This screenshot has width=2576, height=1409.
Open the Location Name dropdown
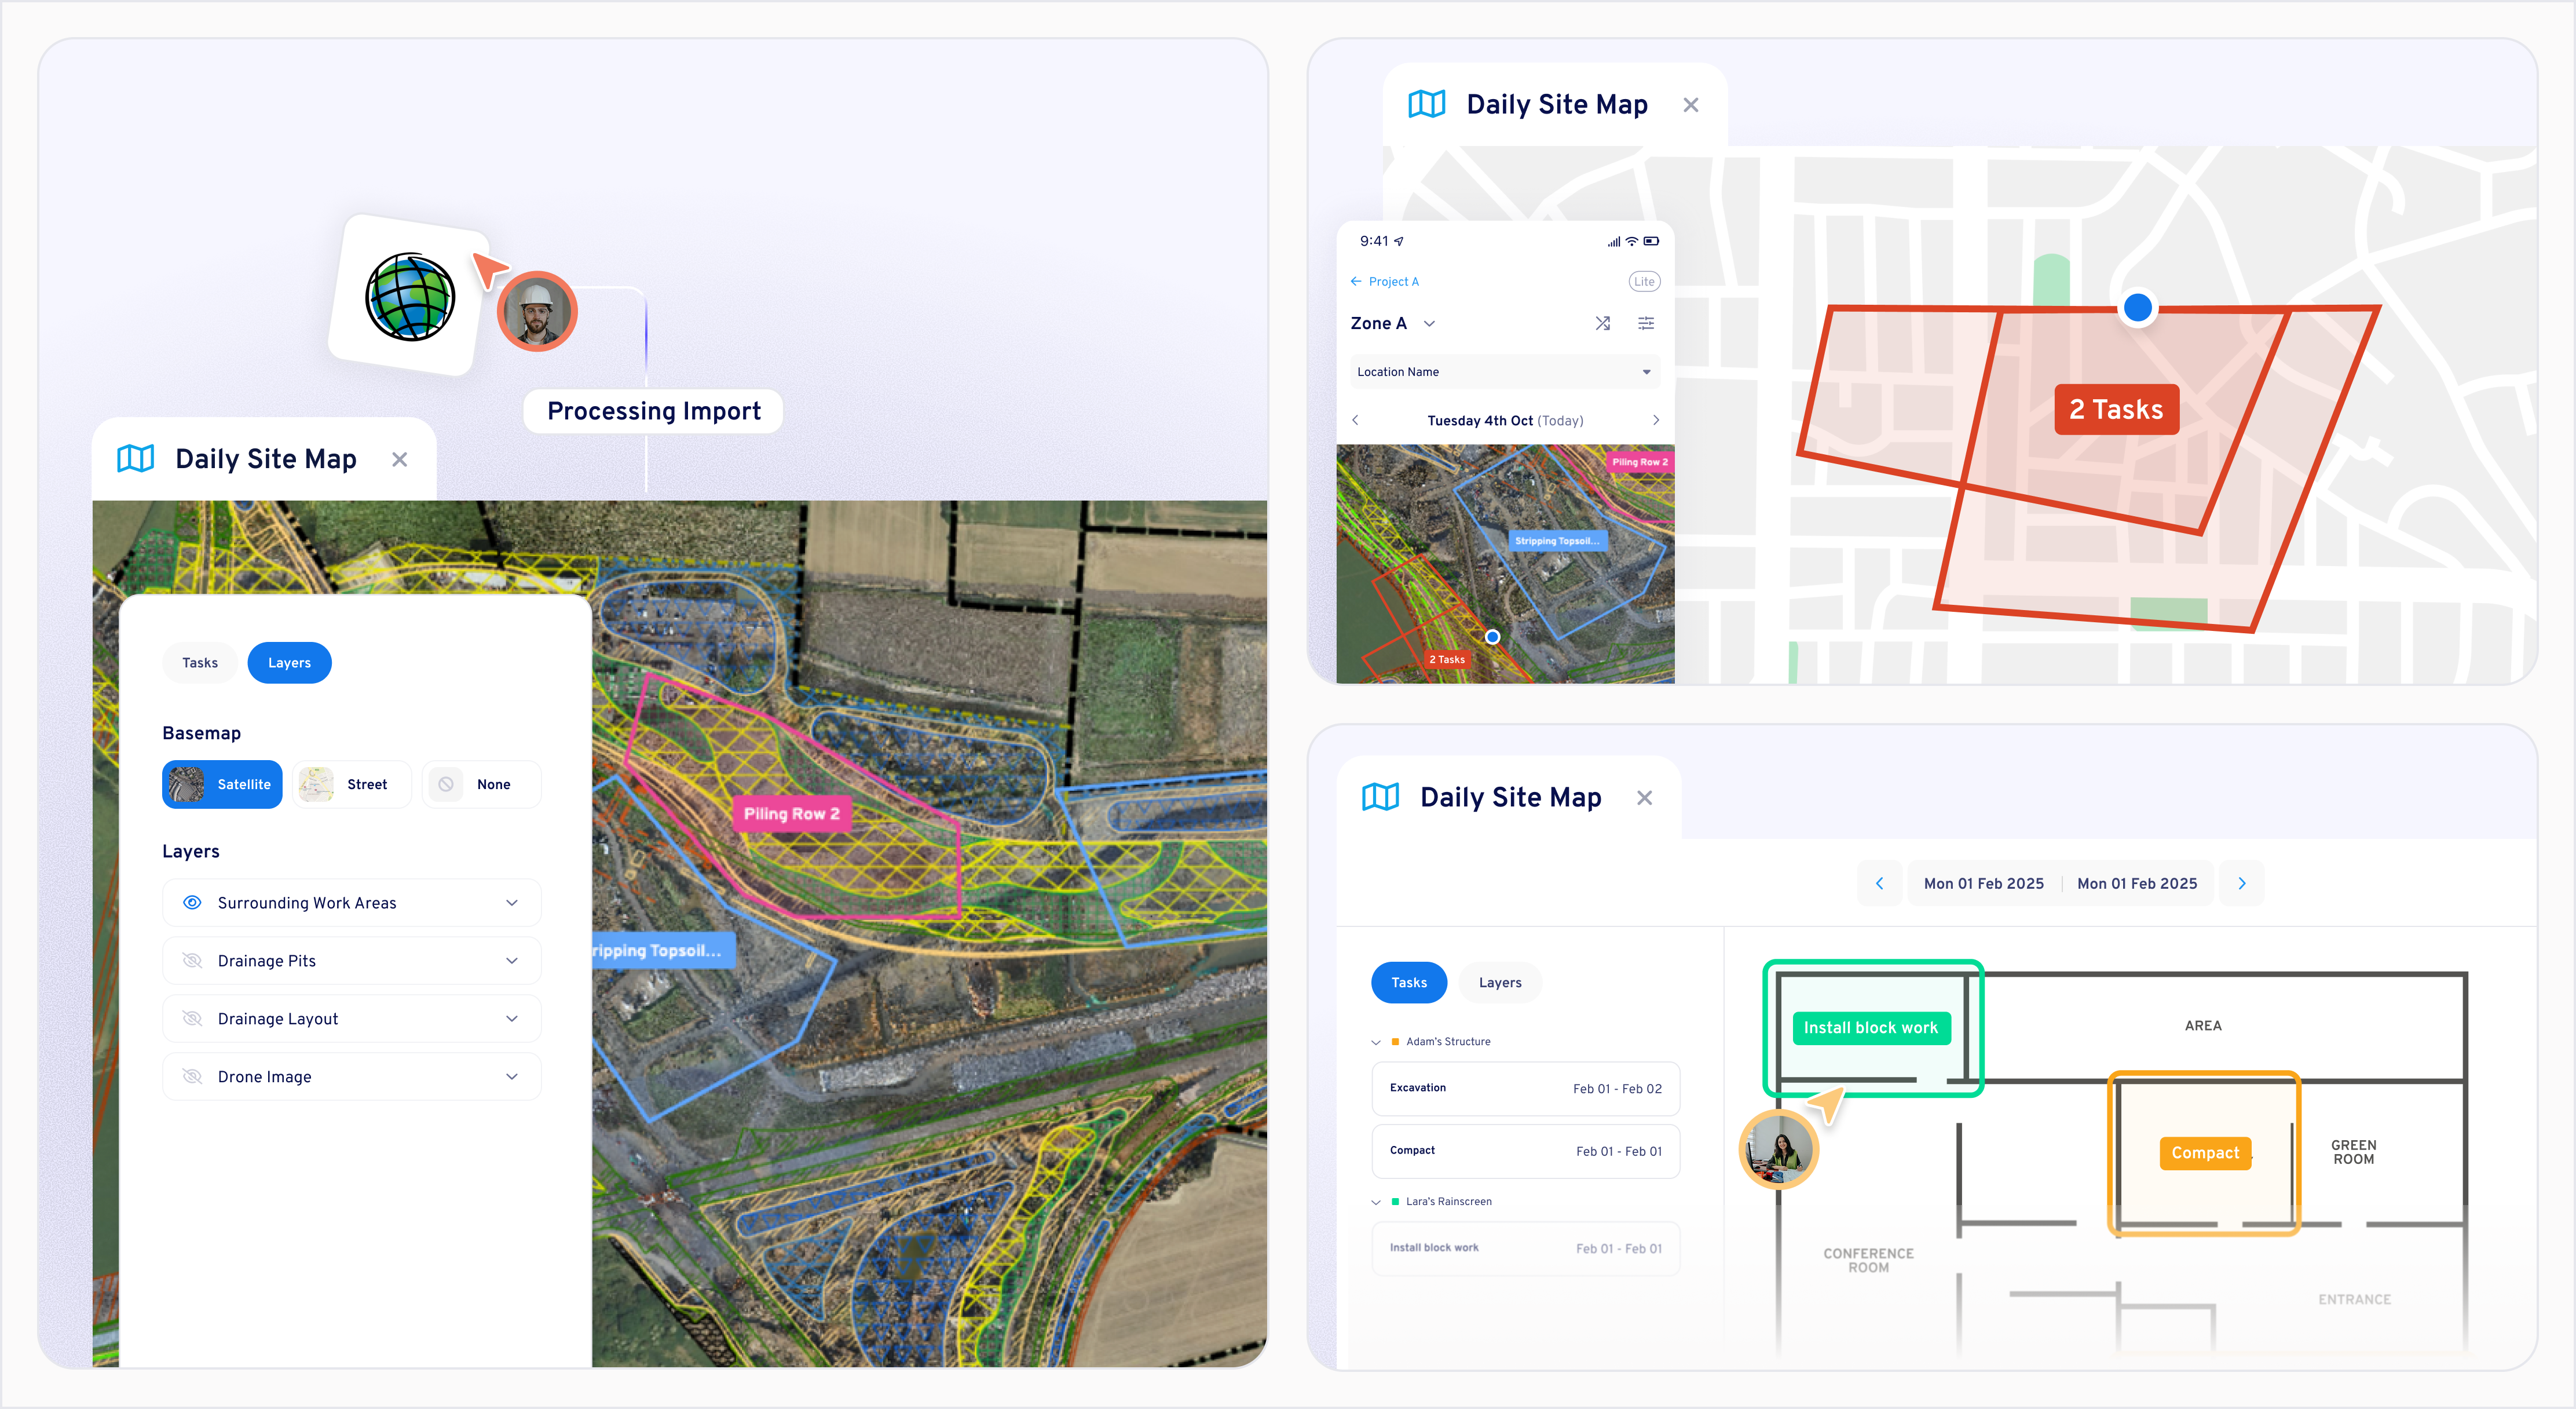[1504, 373]
